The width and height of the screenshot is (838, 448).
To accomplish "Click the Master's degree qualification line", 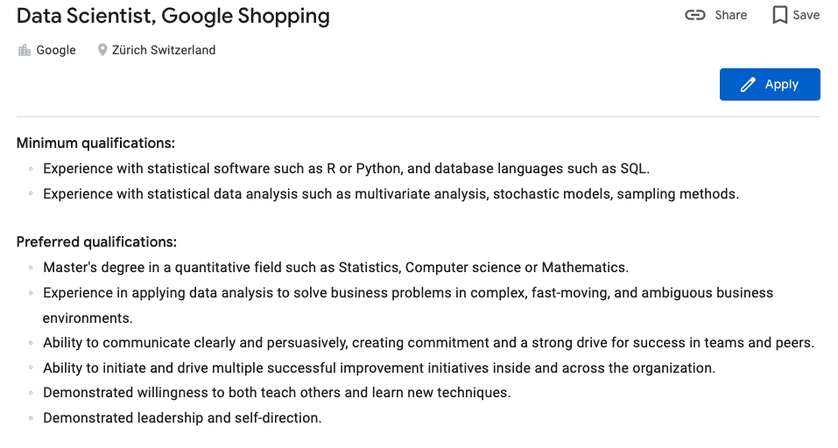I will pos(335,267).
